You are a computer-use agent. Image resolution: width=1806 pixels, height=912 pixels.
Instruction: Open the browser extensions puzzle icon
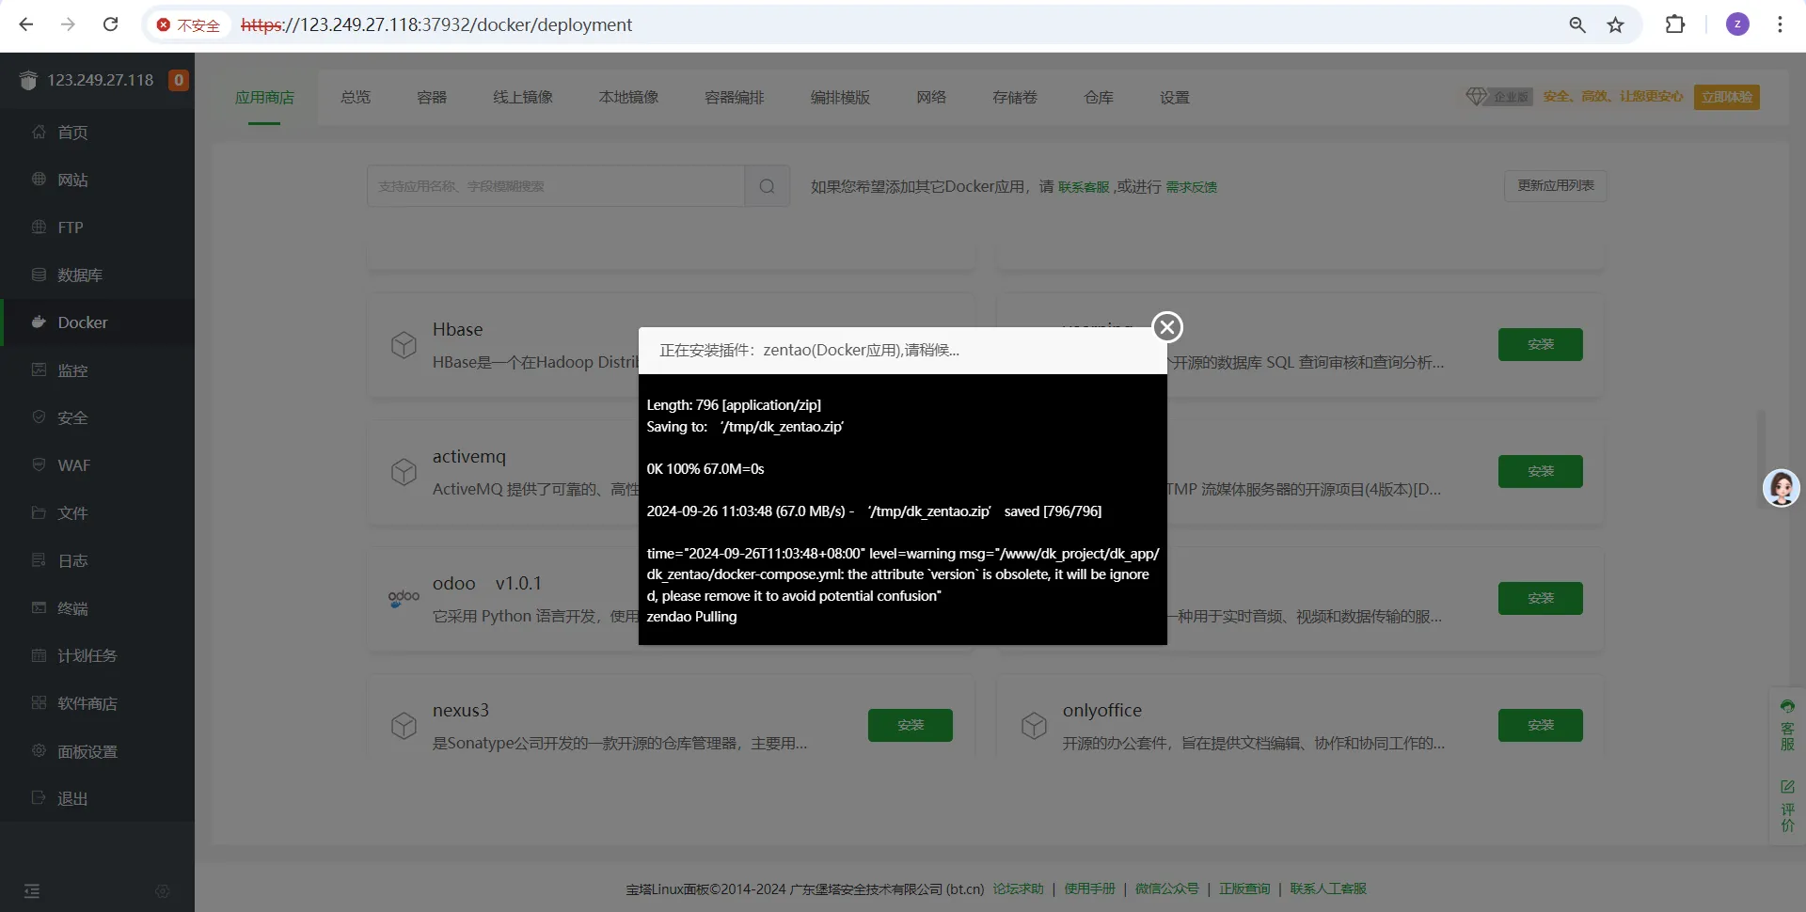pyautogui.click(x=1675, y=24)
